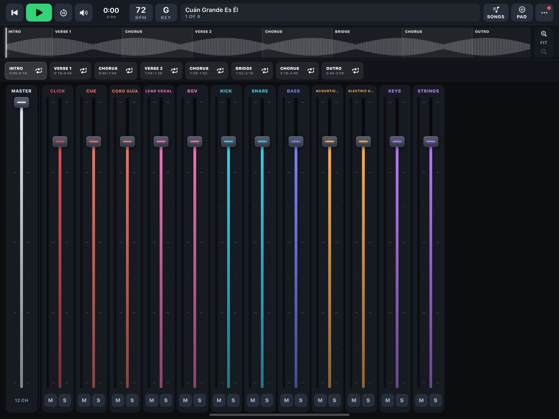Image resolution: width=559 pixels, height=419 pixels.
Task: Click the Strings channel fader handle
Action: [431, 142]
